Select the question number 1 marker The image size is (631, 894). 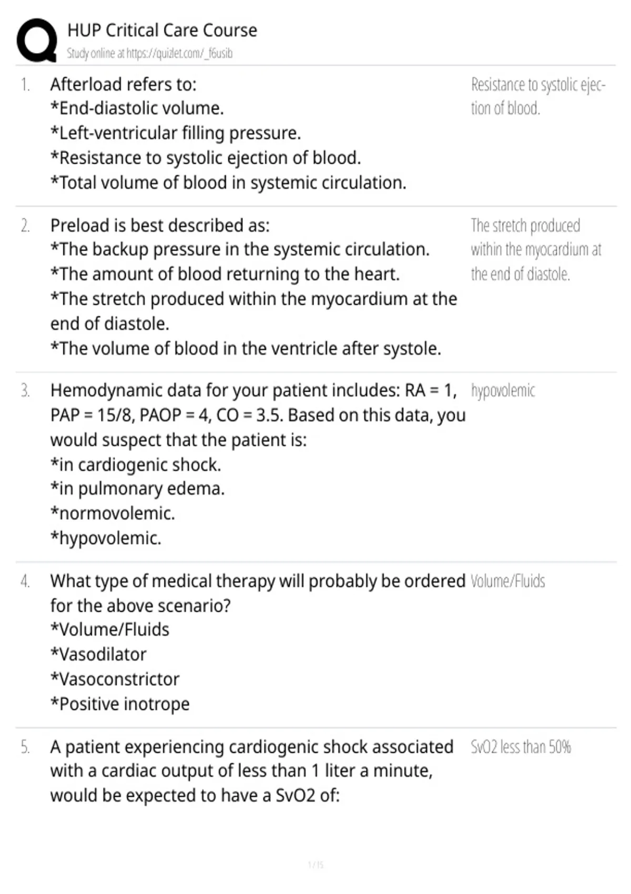click(x=25, y=85)
